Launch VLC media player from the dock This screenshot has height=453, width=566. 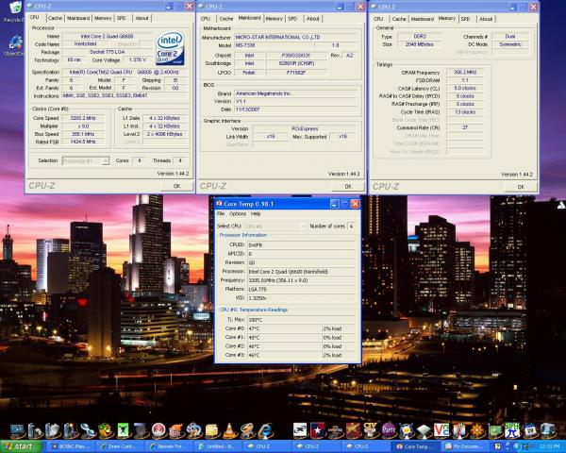tap(229, 430)
